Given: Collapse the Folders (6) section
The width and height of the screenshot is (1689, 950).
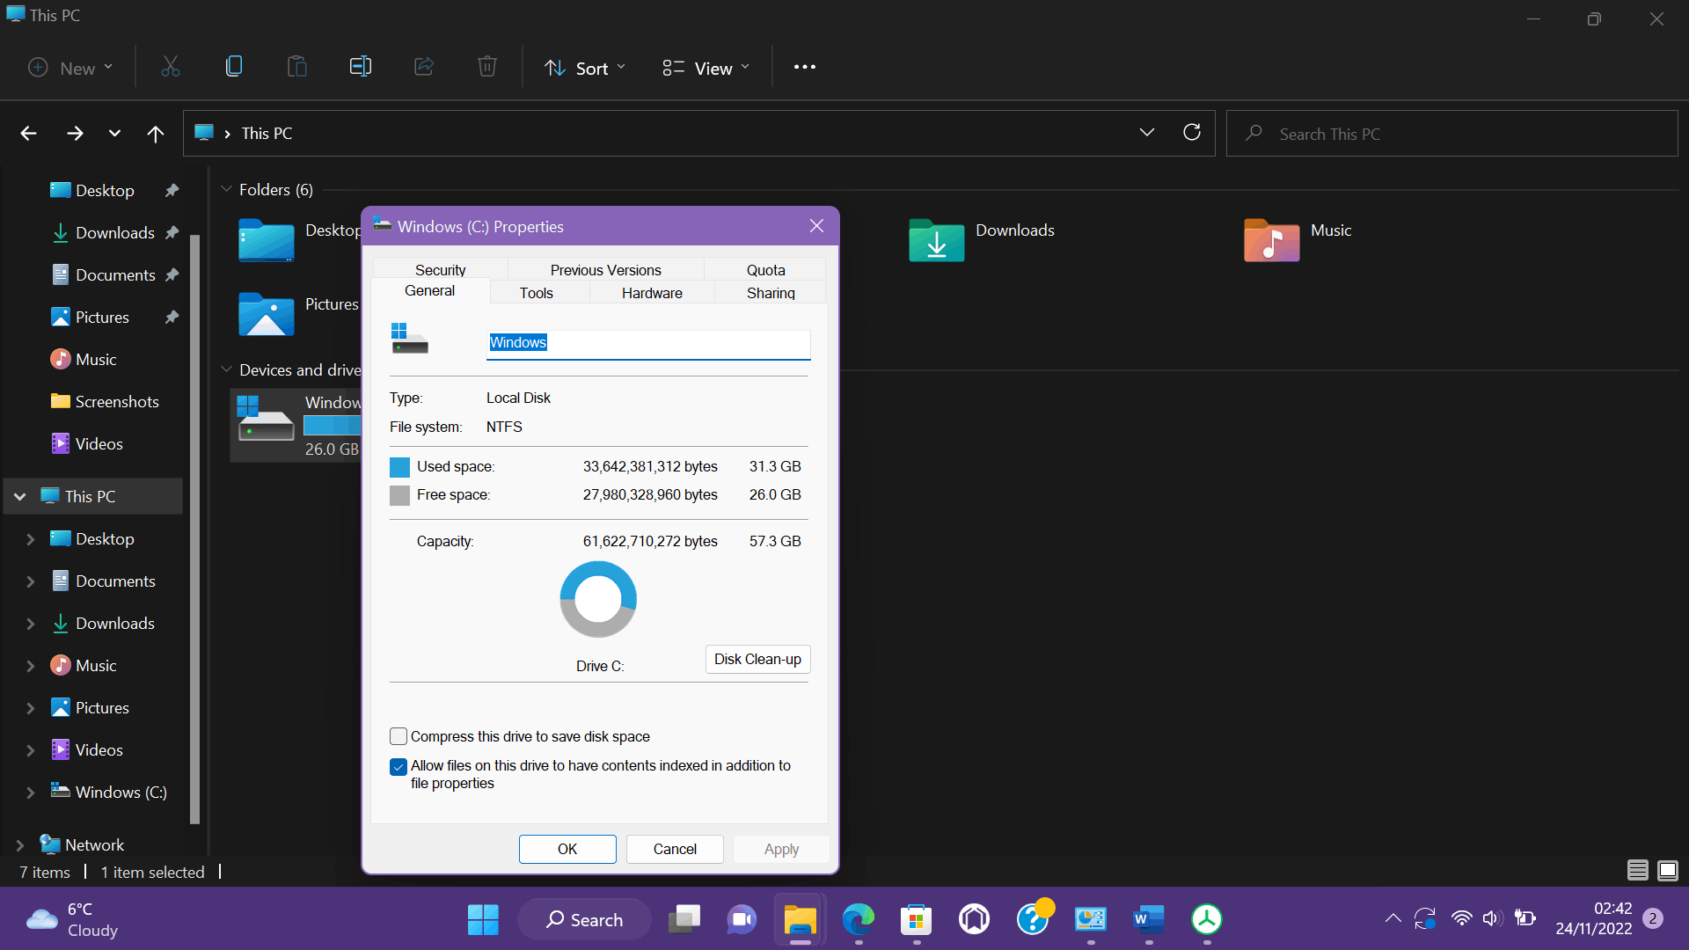Looking at the screenshot, I should pos(226,189).
